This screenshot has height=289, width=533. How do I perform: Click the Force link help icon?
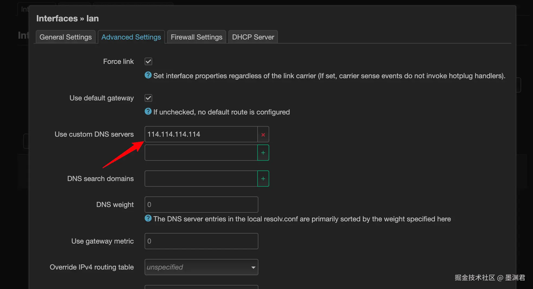[148, 75]
